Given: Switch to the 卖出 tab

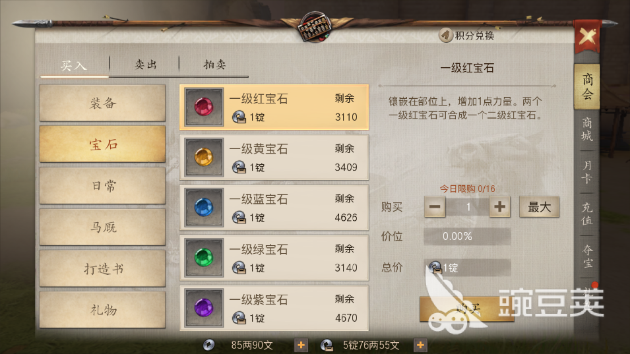Looking at the screenshot, I should (145, 65).
